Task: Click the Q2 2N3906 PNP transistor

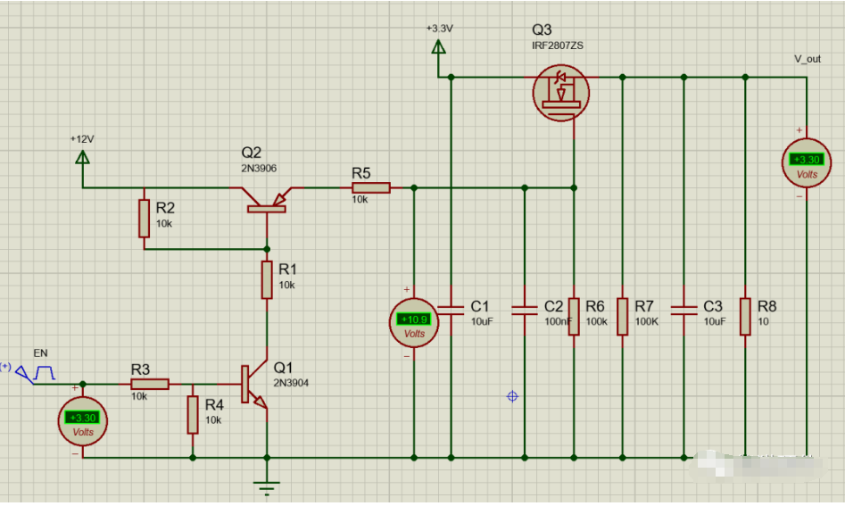Action: tap(266, 202)
